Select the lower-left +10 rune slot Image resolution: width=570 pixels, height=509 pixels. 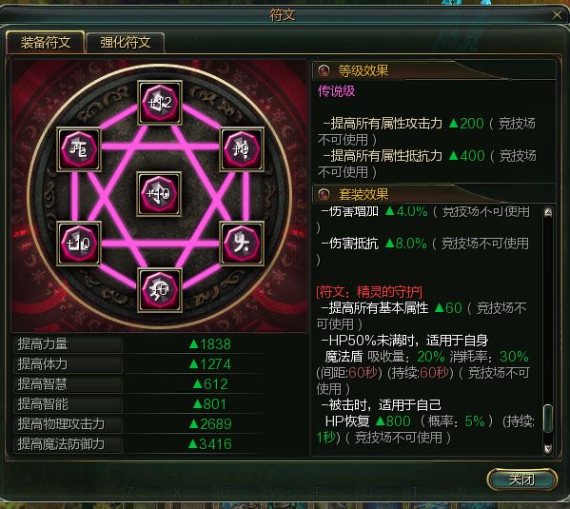point(79,244)
